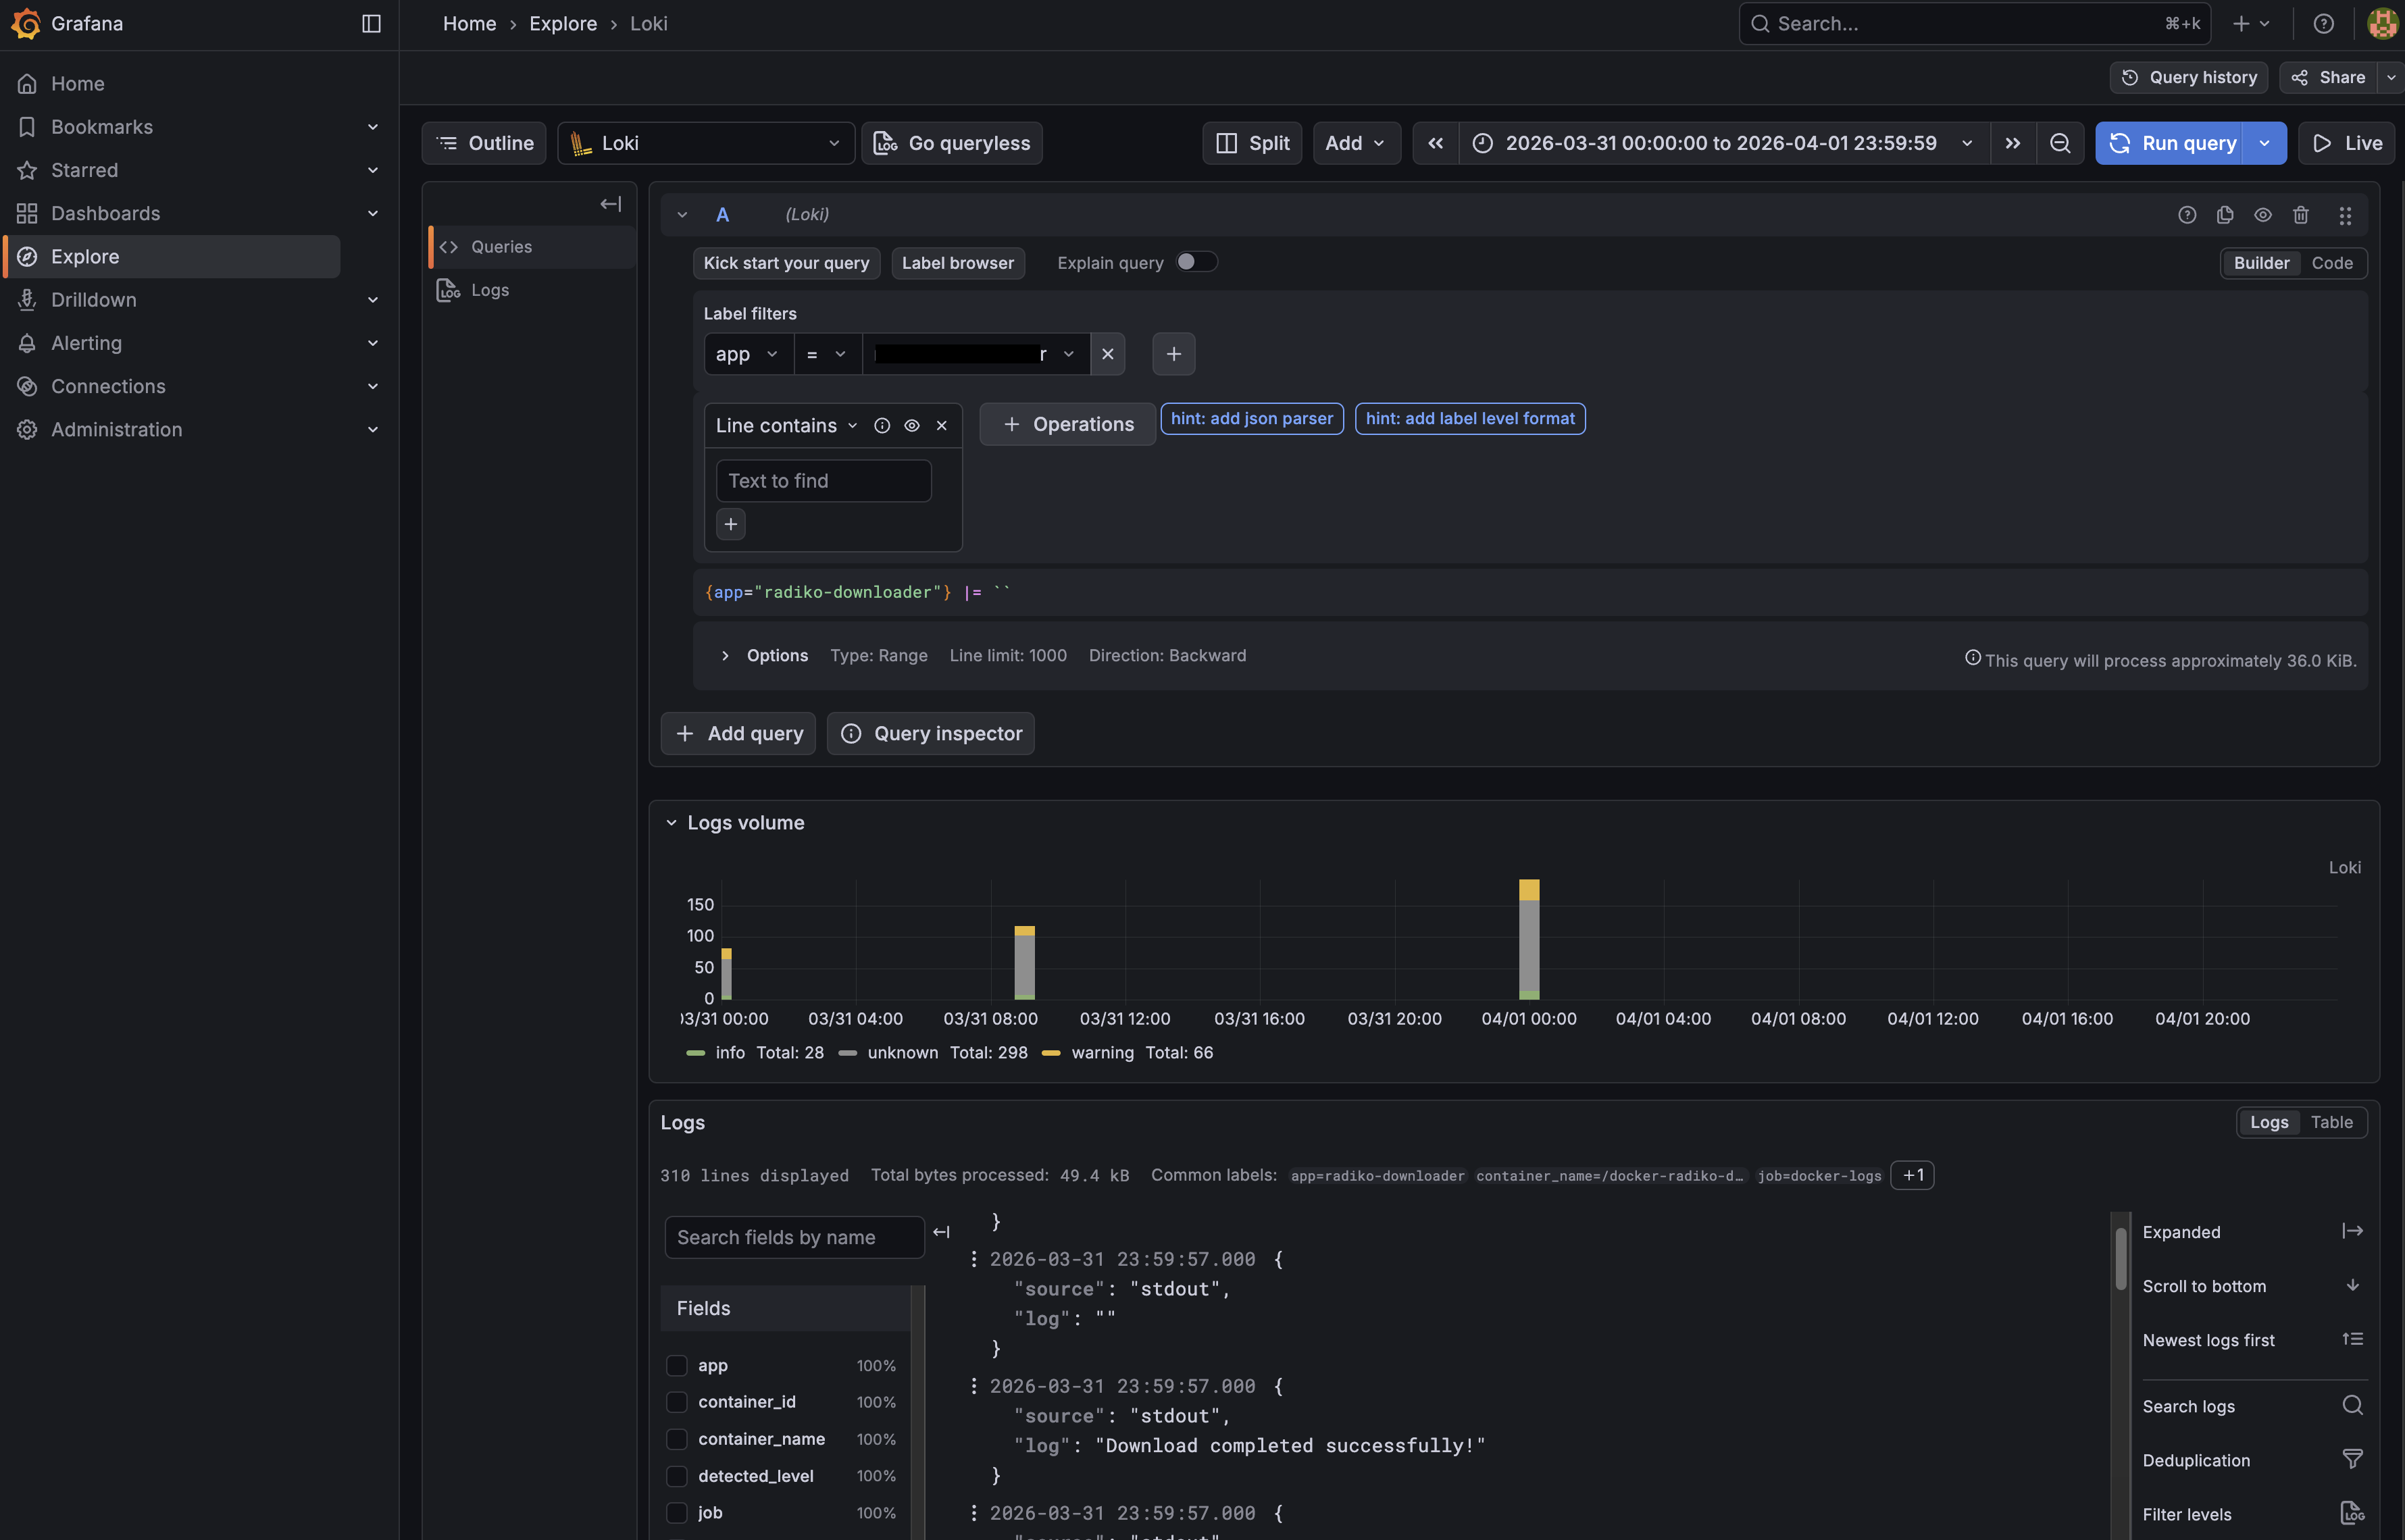Remove the app label filter
Screen dimensions: 2405x1540
coord(1107,354)
